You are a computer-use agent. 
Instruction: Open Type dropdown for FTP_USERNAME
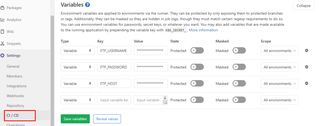click(x=78, y=51)
